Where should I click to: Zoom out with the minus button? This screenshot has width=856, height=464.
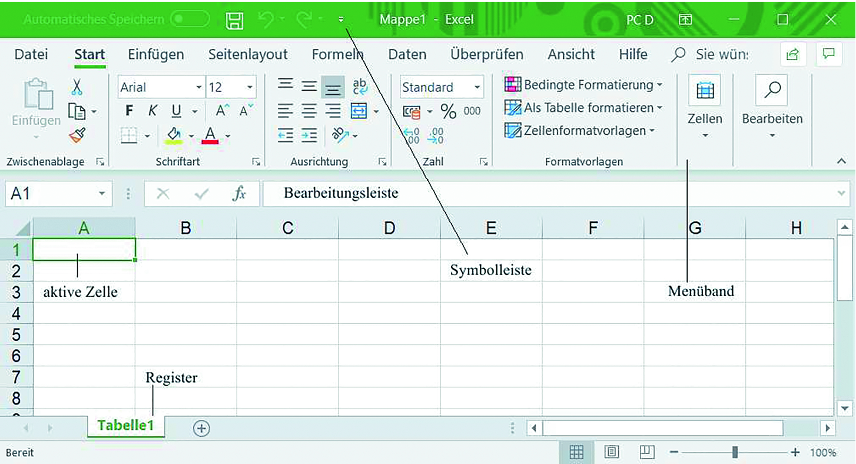point(674,452)
